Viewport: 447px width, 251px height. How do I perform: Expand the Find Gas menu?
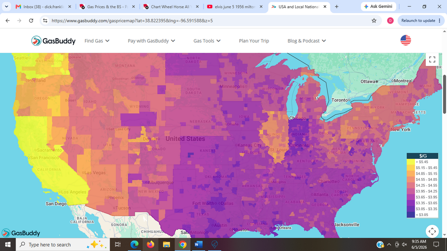pyautogui.click(x=97, y=41)
